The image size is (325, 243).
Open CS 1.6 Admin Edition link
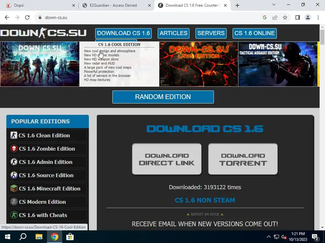click(48, 162)
